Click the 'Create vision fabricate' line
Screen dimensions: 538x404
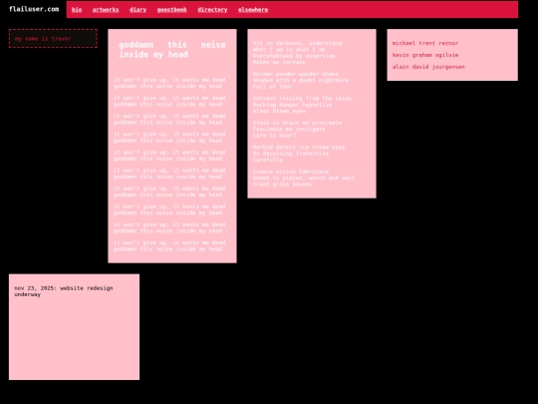coord(291,172)
